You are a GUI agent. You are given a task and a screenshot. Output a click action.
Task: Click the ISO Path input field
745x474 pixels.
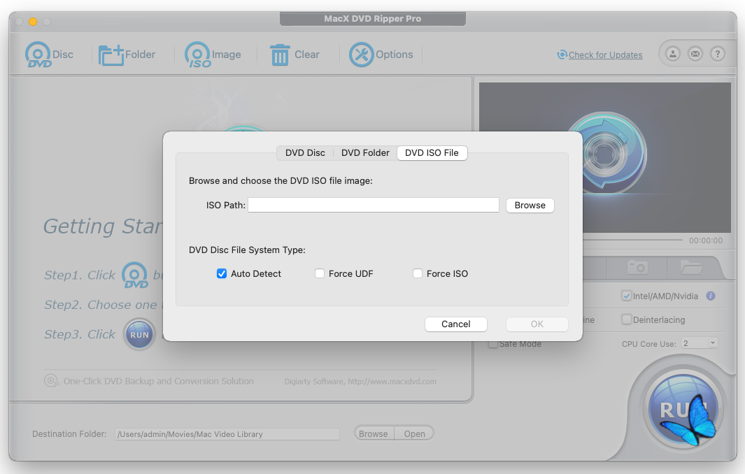click(374, 205)
